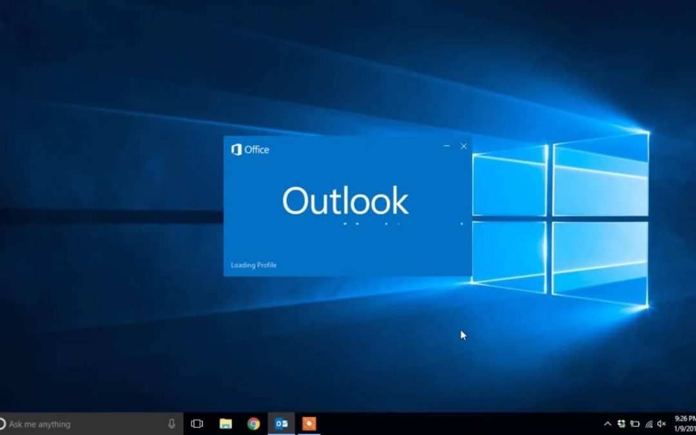Click the Cortana circle icon

[2, 424]
